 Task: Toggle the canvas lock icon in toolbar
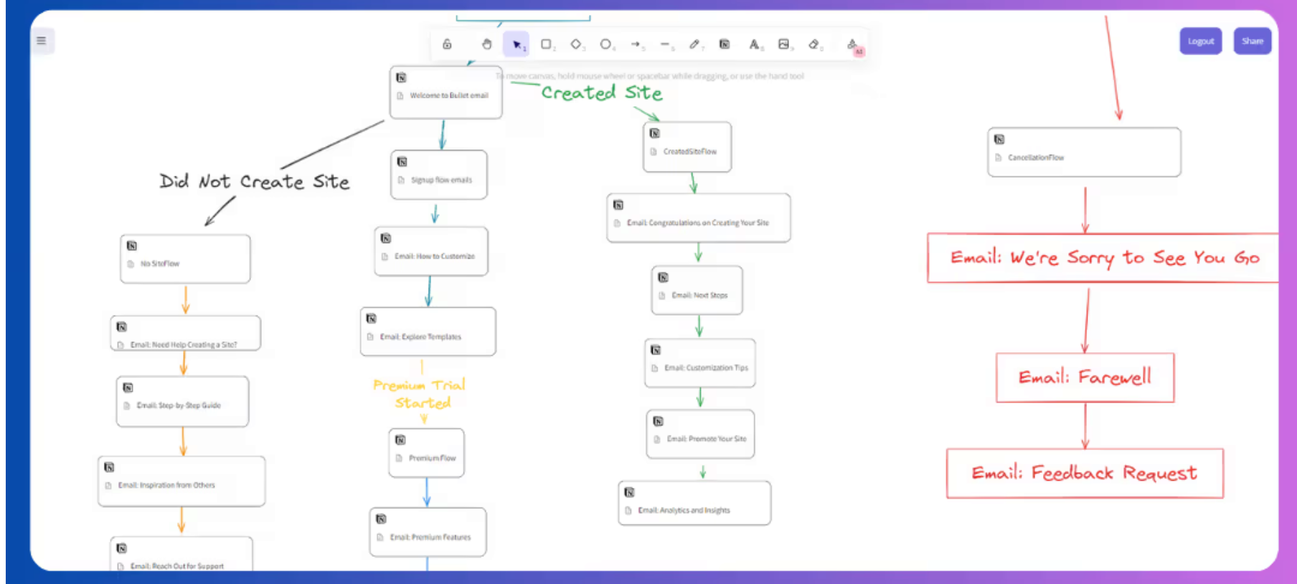click(447, 44)
